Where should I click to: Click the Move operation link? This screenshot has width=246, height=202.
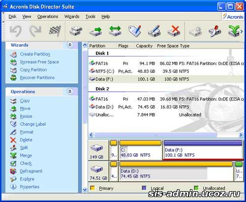(x=25, y=109)
